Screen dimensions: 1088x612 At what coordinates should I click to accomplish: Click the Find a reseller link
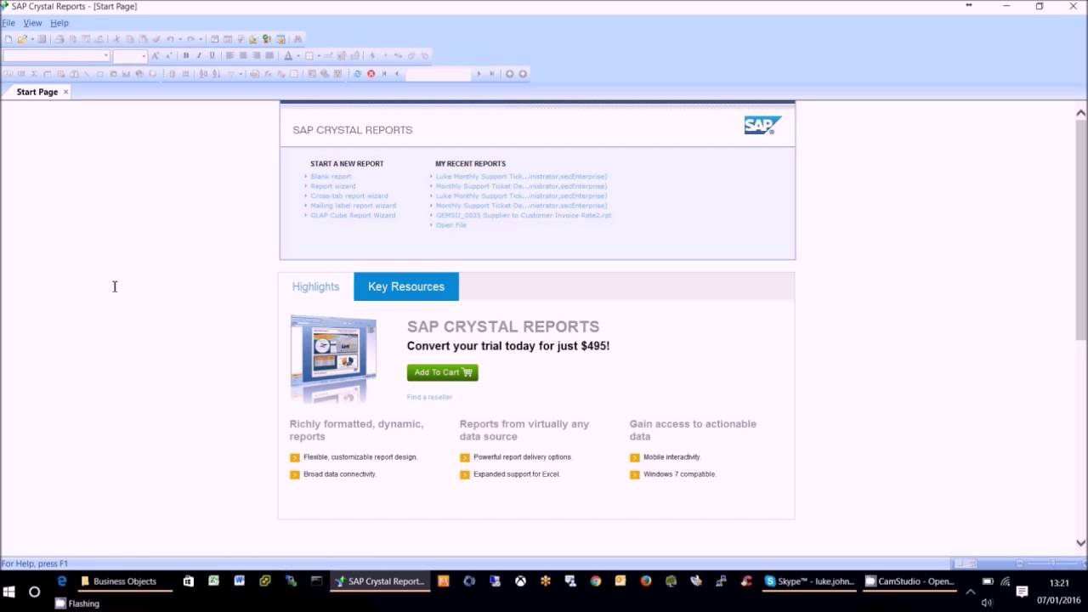(x=429, y=397)
